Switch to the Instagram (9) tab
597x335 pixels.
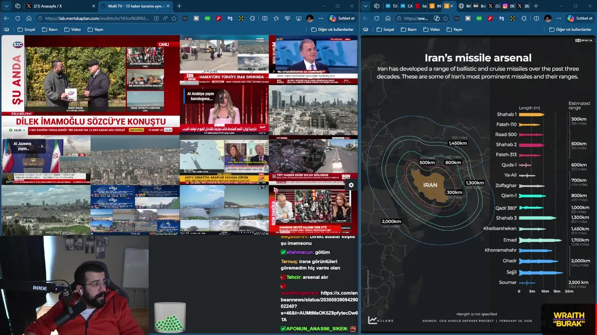pos(508,6)
